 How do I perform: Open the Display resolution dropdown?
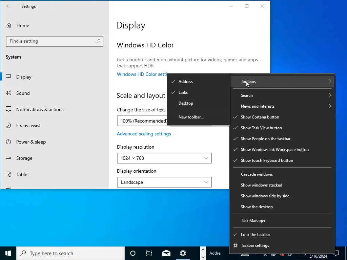[x=164, y=158]
